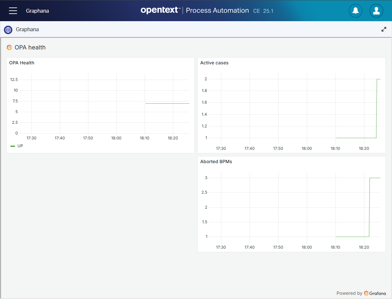392x299 pixels.
Task: Open the OPA Health panel title menu
Action: pos(21,63)
